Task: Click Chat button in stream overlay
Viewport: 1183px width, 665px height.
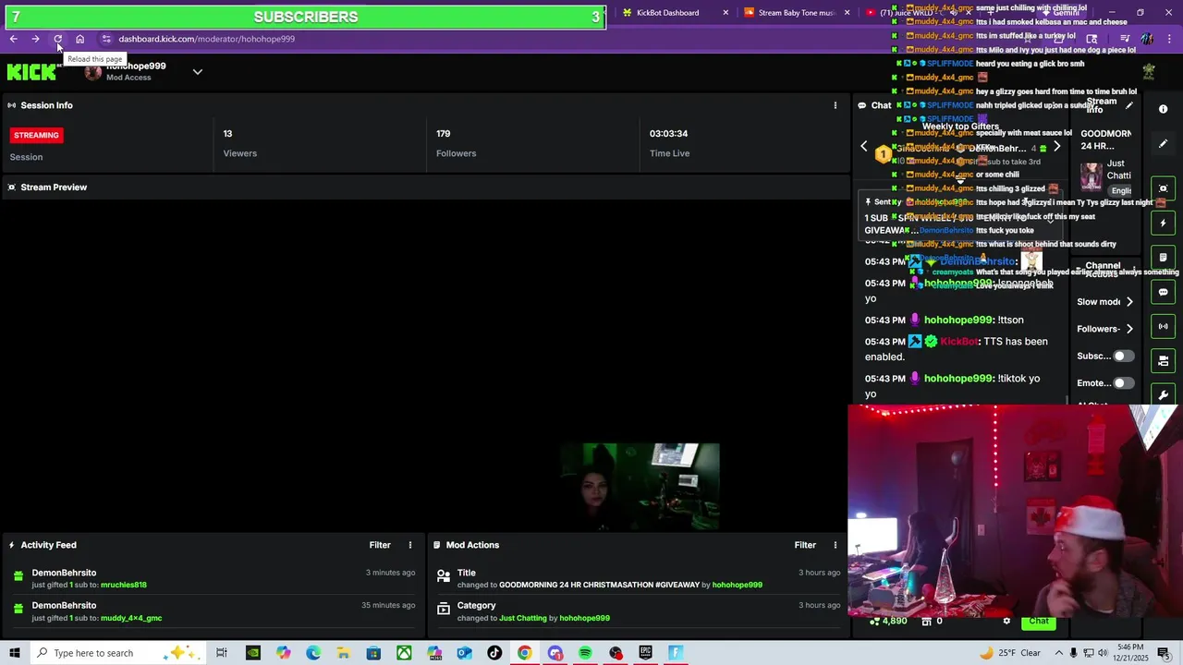Action: pyautogui.click(x=1039, y=622)
